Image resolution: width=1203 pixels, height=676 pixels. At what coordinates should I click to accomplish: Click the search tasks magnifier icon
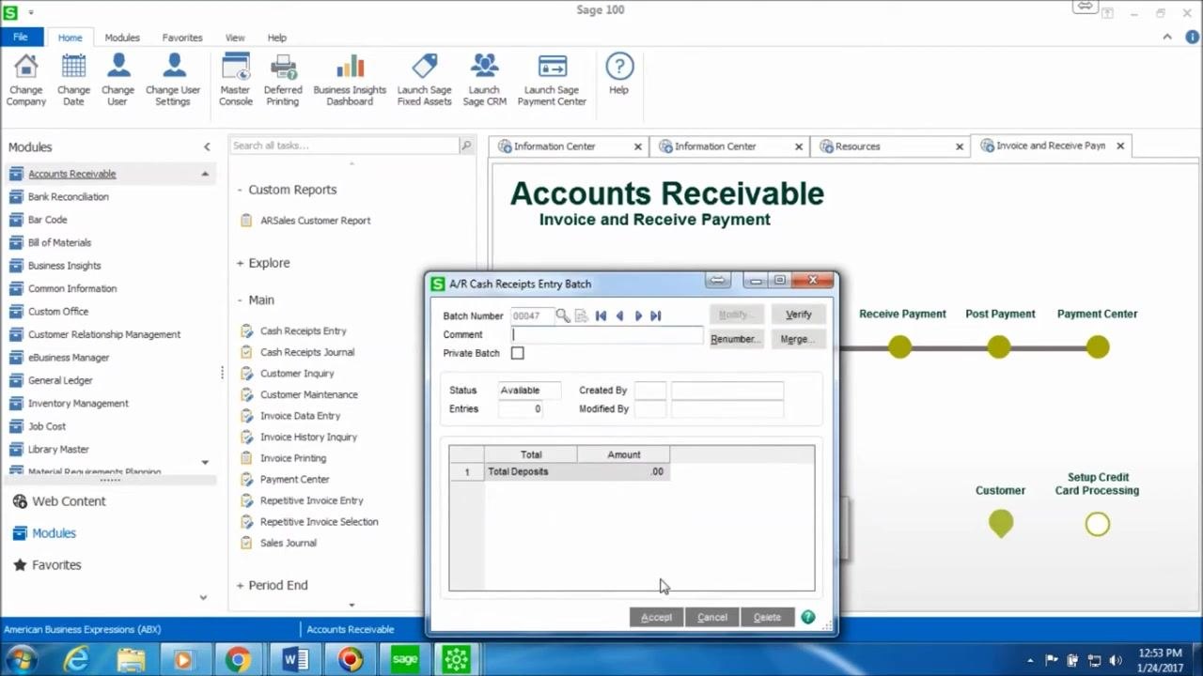point(465,146)
